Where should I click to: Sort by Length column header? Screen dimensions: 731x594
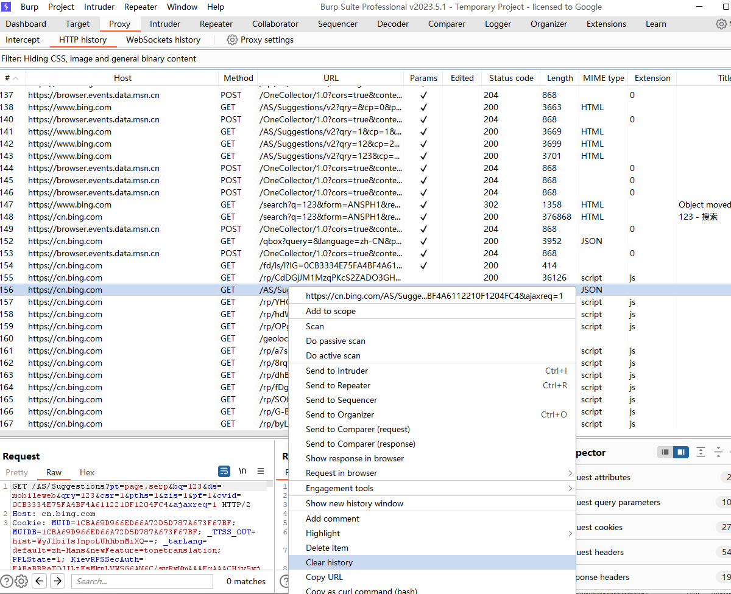560,78
